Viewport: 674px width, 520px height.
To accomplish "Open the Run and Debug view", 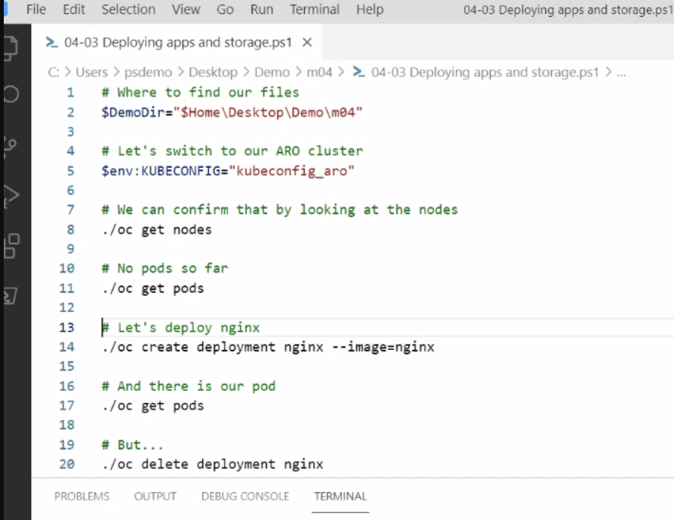I will tap(11, 196).
